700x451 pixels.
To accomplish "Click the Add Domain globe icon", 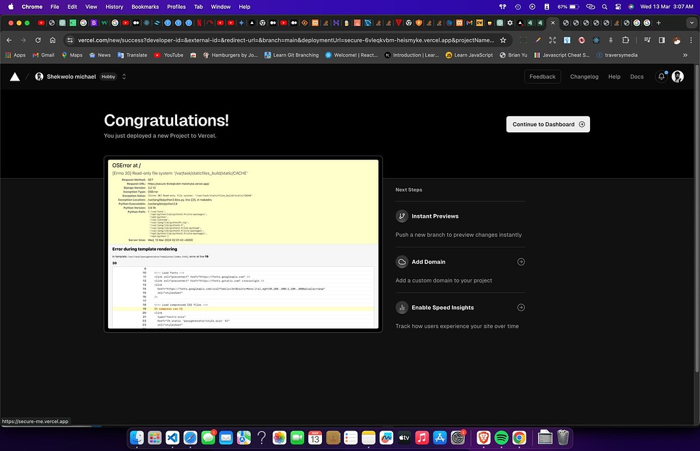I will (402, 262).
